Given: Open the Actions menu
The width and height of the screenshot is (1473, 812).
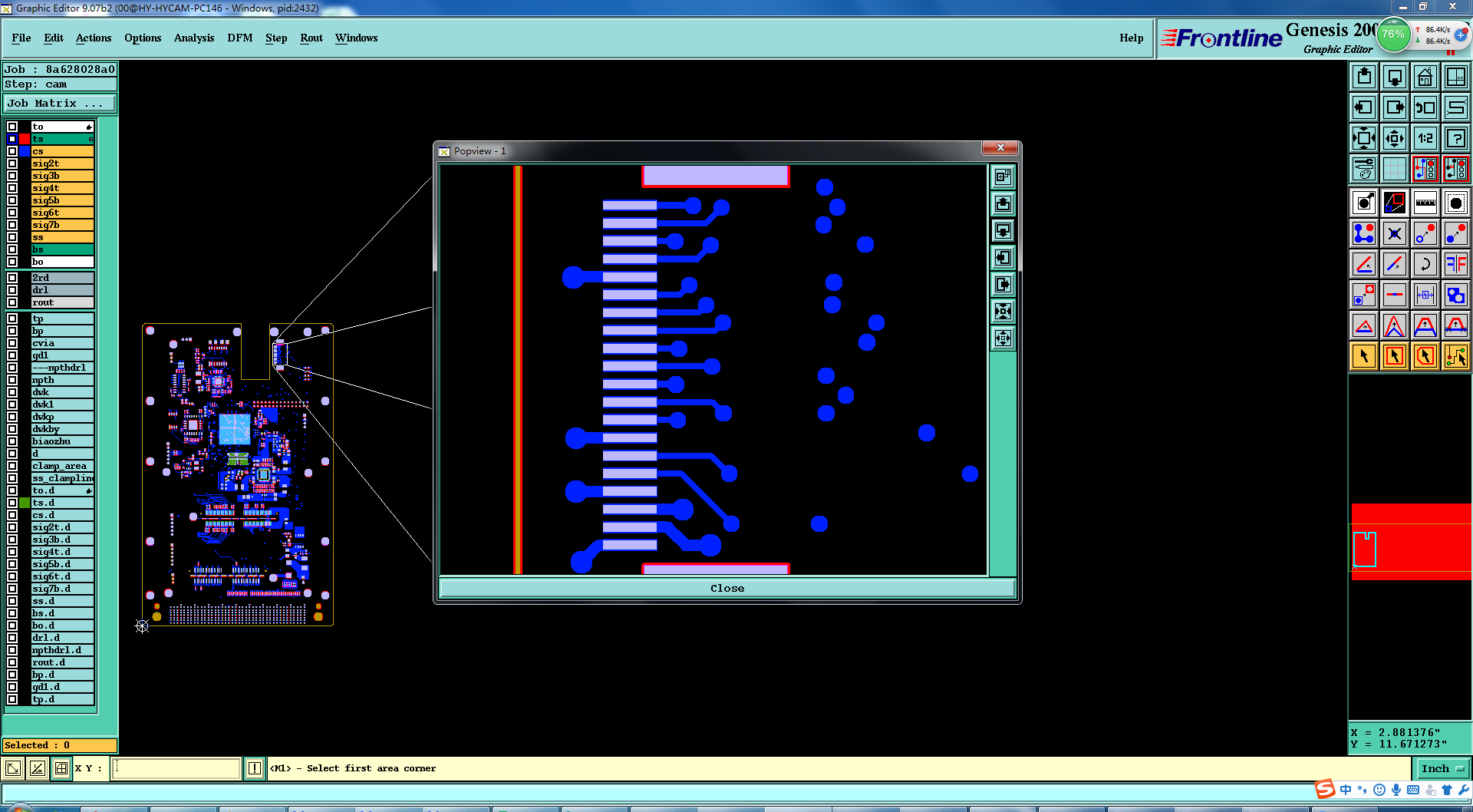Looking at the screenshot, I should pos(94,38).
